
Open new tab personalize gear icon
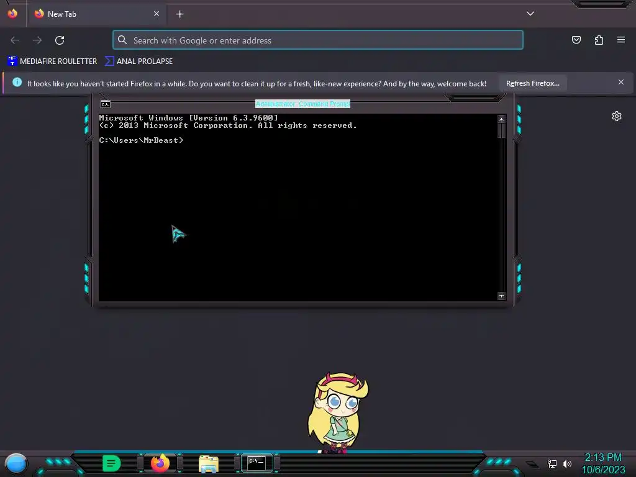[617, 116]
